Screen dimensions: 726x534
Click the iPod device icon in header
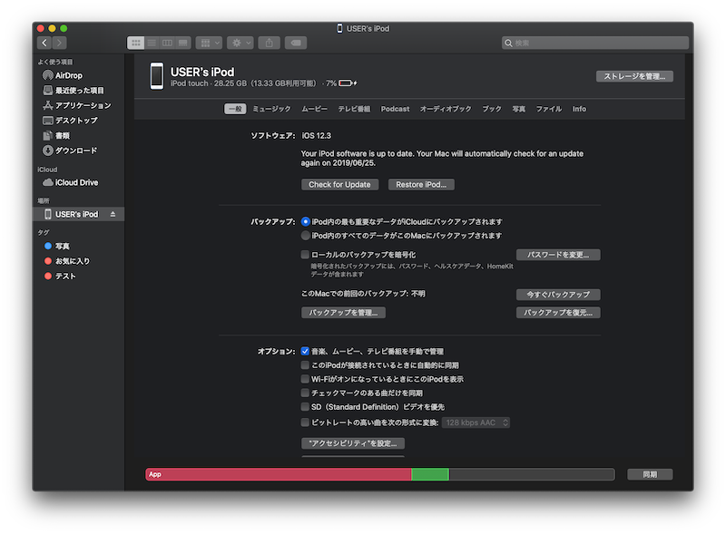click(x=157, y=76)
